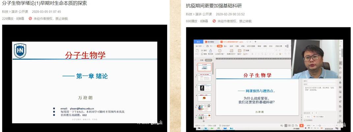Click the left video player showing 第一章 绪论 slide

click(x=85, y=78)
